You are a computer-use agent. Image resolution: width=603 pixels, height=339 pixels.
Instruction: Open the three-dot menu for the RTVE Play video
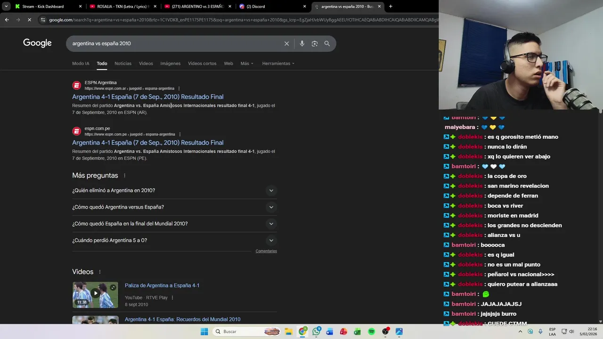coord(172,298)
